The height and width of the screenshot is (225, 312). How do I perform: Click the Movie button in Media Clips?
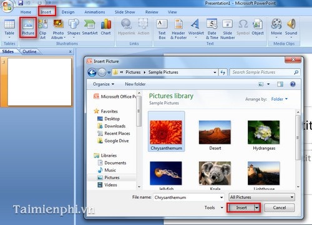tap(276, 29)
